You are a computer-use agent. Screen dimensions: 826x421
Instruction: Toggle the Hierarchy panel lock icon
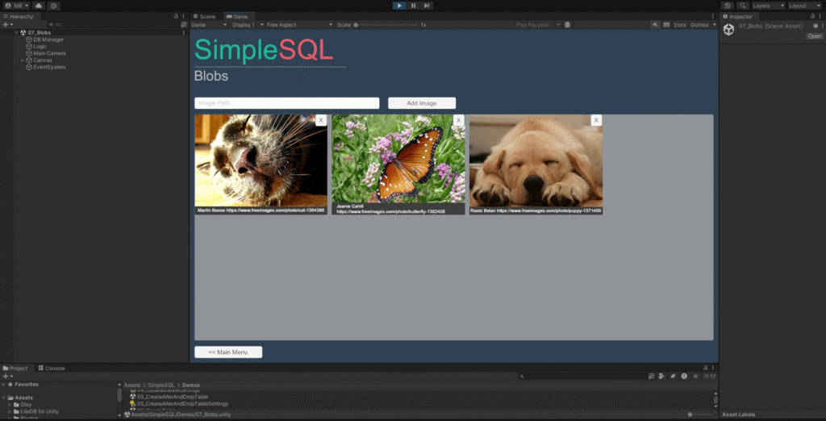(x=176, y=16)
